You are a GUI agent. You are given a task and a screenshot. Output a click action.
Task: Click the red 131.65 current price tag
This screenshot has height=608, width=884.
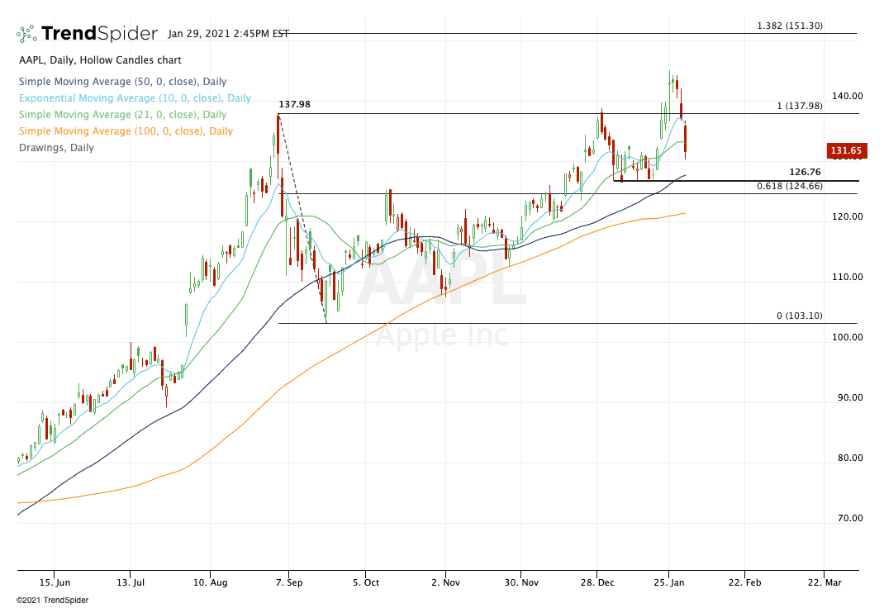tap(846, 150)
